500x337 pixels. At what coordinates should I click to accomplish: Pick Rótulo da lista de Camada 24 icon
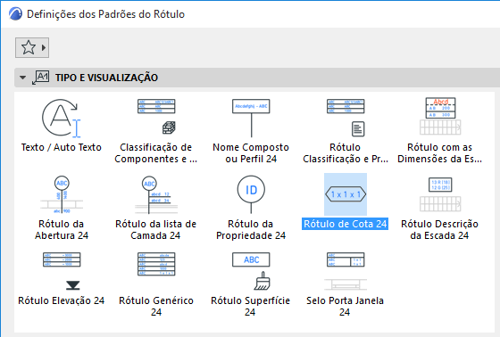(x=156, y=194)
